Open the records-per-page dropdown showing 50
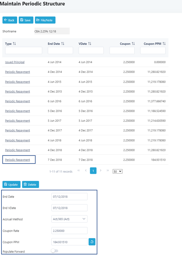This screenshot has height=255, width=182. click(117, 171)
